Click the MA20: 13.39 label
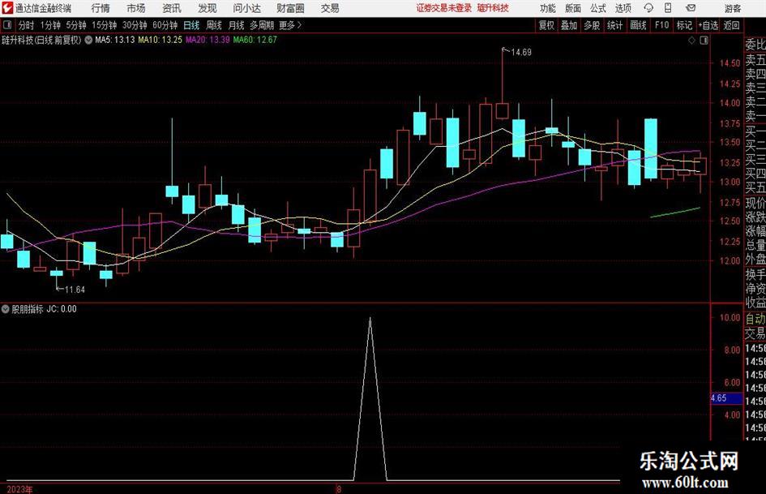 point(208,40)
